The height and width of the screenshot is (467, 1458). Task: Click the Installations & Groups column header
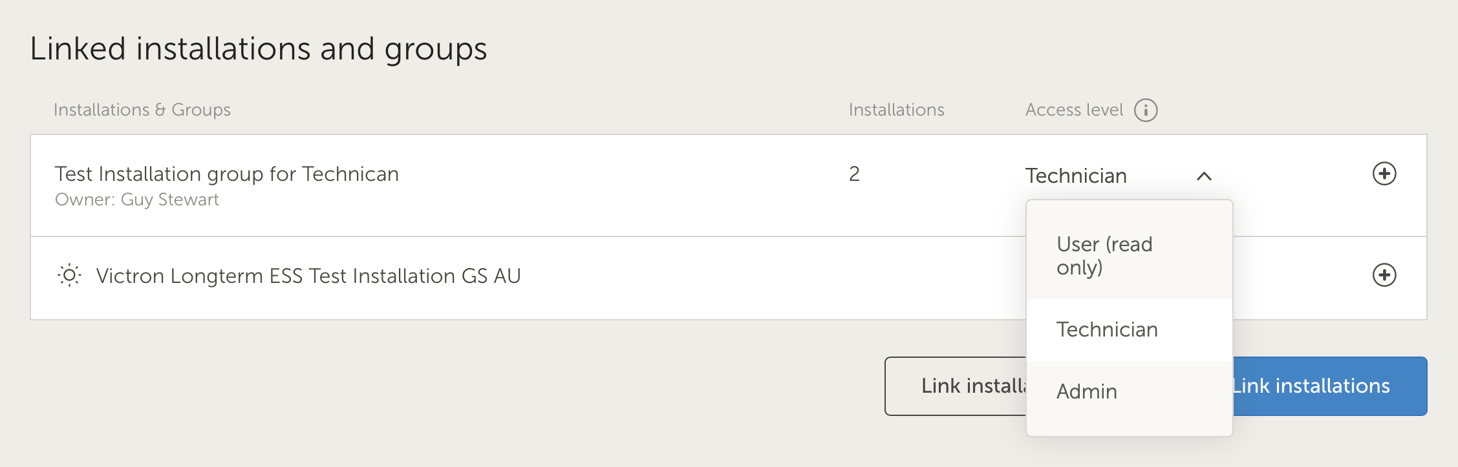coord(142,110)
